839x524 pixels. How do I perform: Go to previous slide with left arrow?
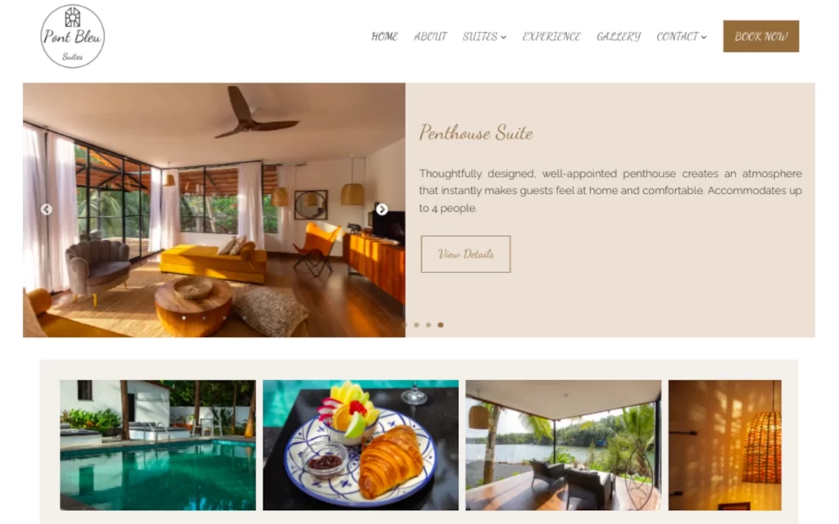tap(47, 209)
